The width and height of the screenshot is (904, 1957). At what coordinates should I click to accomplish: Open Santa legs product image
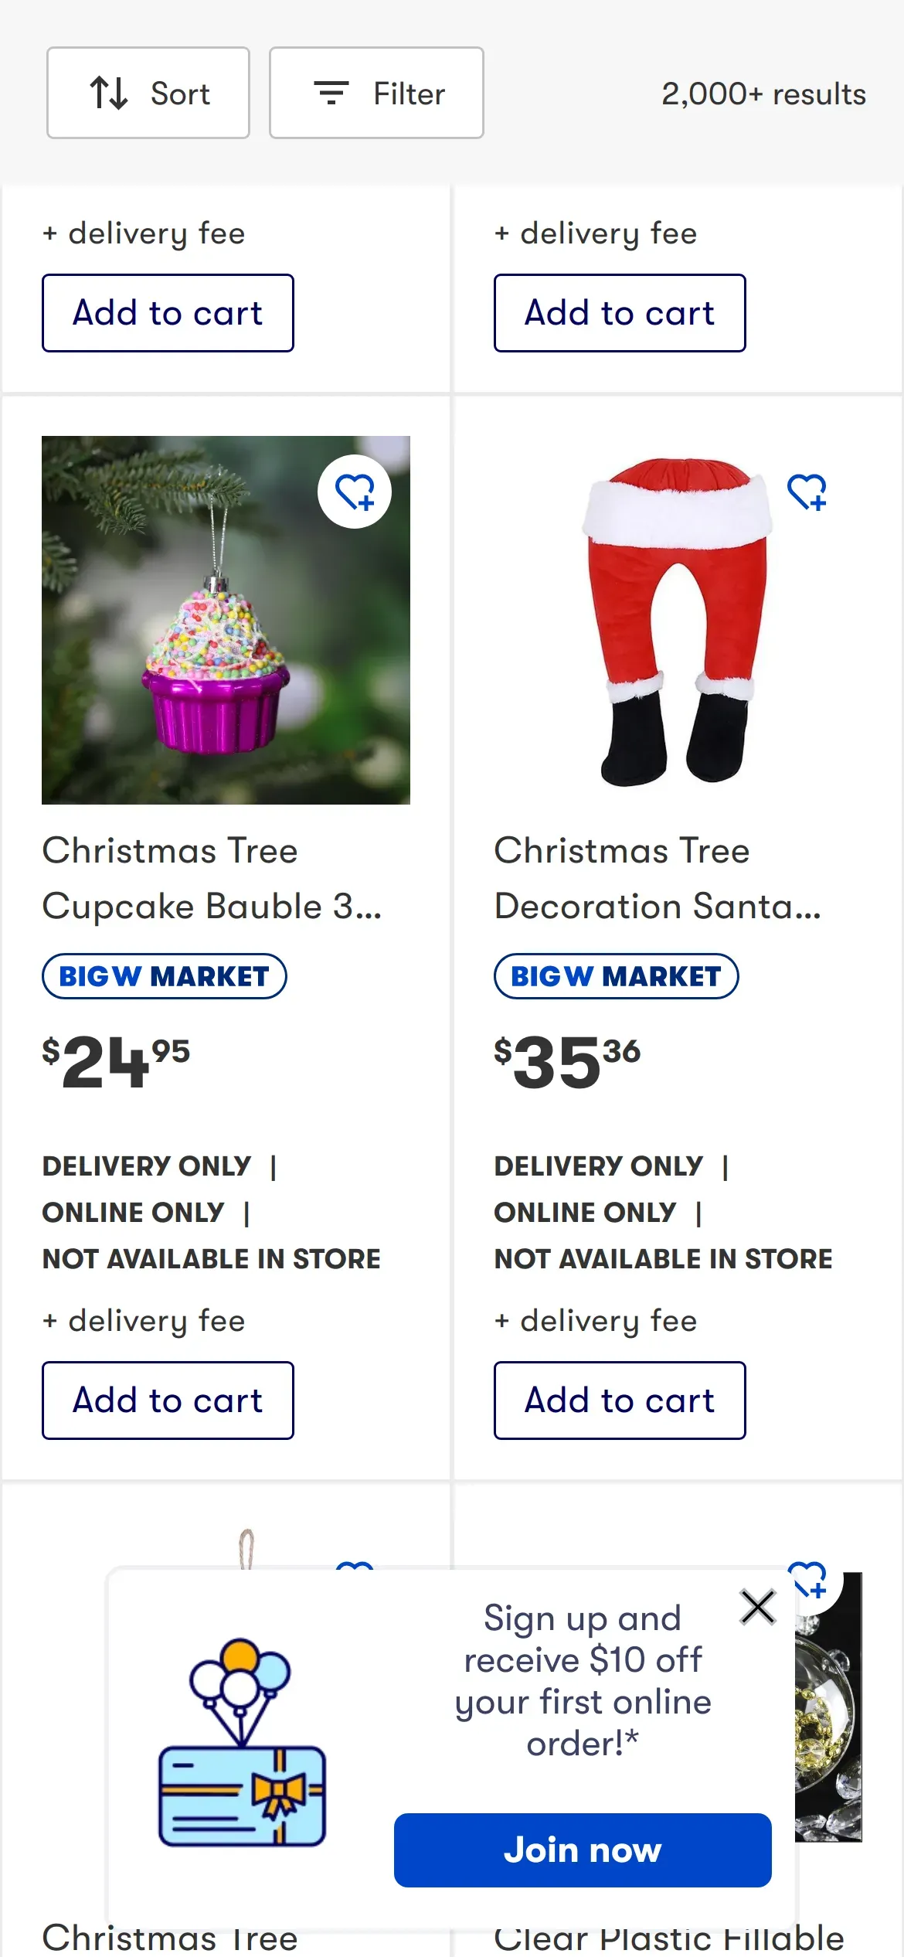[x=676, y=620]
